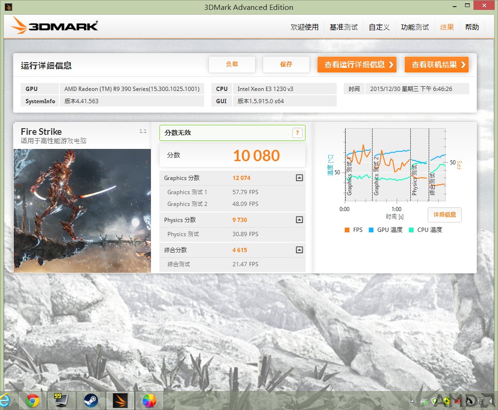Click the 综合测试 row label
498x410 pixels.
coord(178,264)
